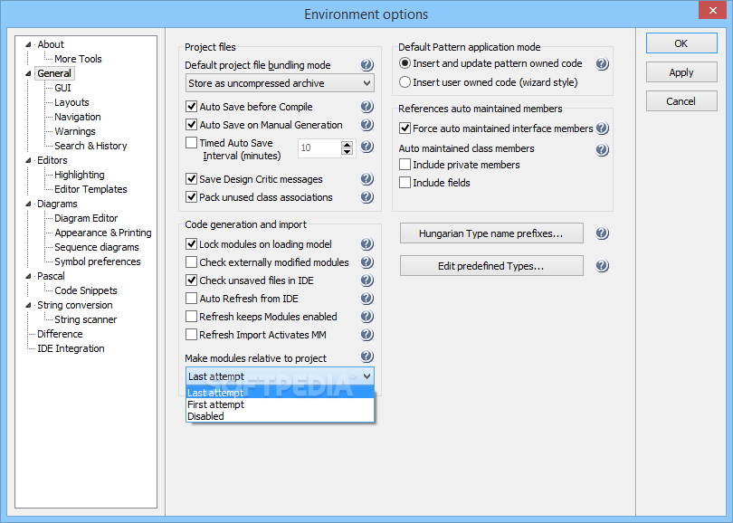Collapse the Editors tree node
Image resolution: width=733 pixels, height=523 pixels.
[28, 160]
